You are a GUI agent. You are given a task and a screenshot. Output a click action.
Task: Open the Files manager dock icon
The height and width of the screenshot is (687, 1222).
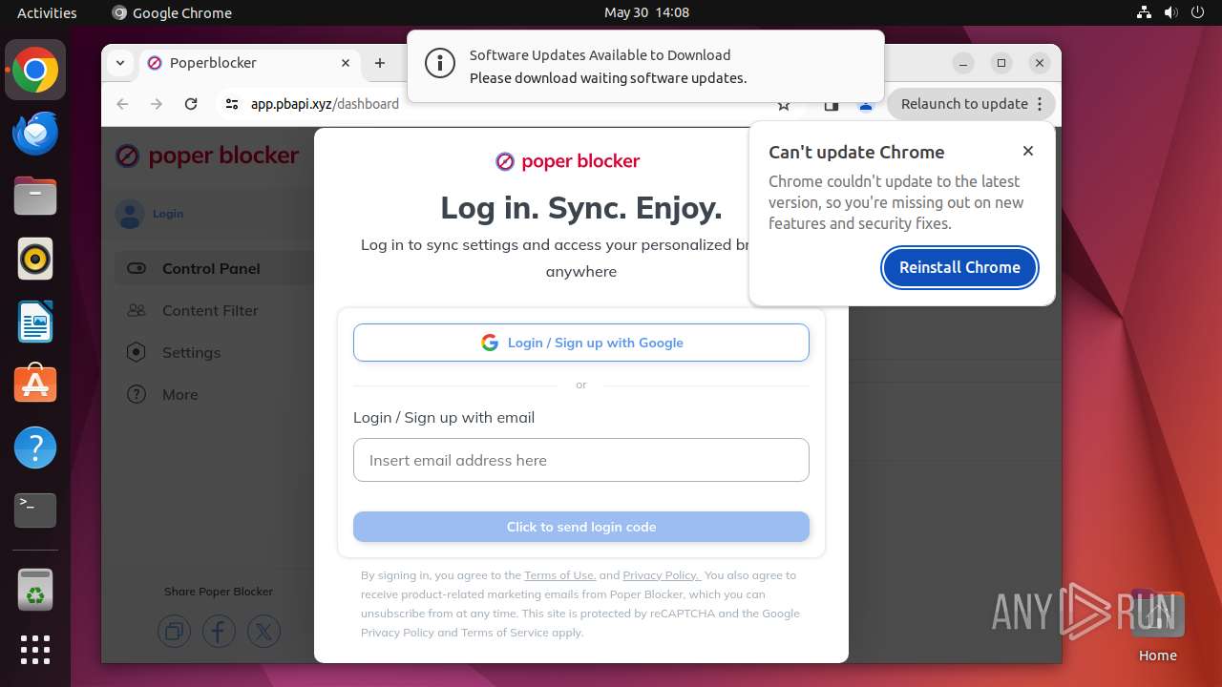35,197
